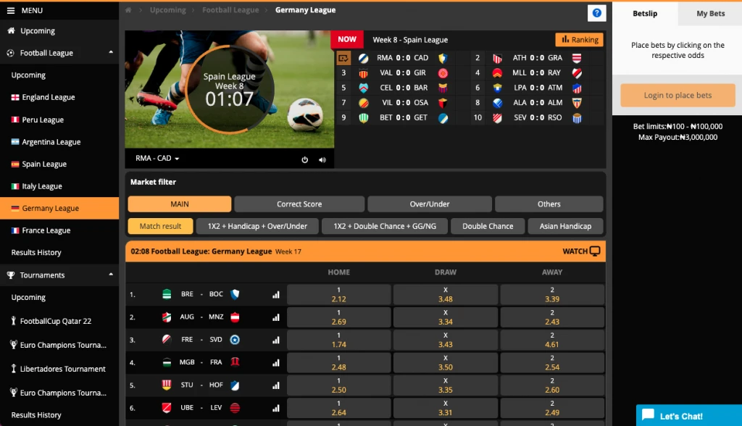Collapse the Football League sidebar section

point(111,53)
